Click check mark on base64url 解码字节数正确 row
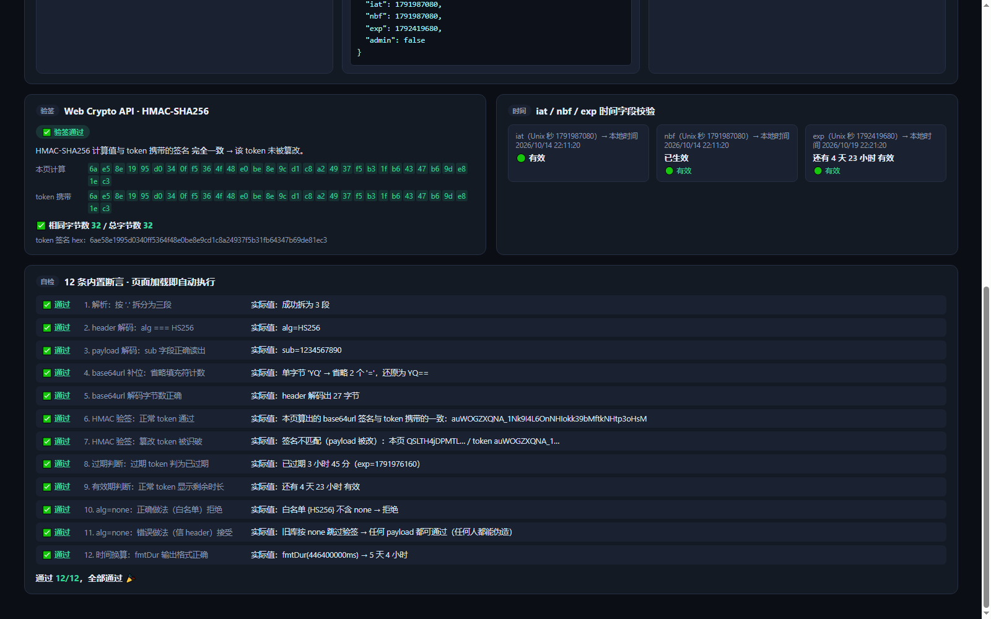Screen dimensions: 991x619 tap(47, 396)
